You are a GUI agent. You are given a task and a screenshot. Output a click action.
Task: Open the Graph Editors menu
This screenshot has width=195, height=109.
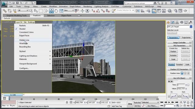pos(75,6)
